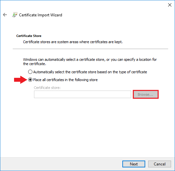Abort the import with Cancel
The image size is (175, 171).
pyautogui.click(x=160, y=164)
